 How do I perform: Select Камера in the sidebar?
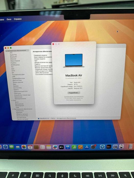point(16,86)
